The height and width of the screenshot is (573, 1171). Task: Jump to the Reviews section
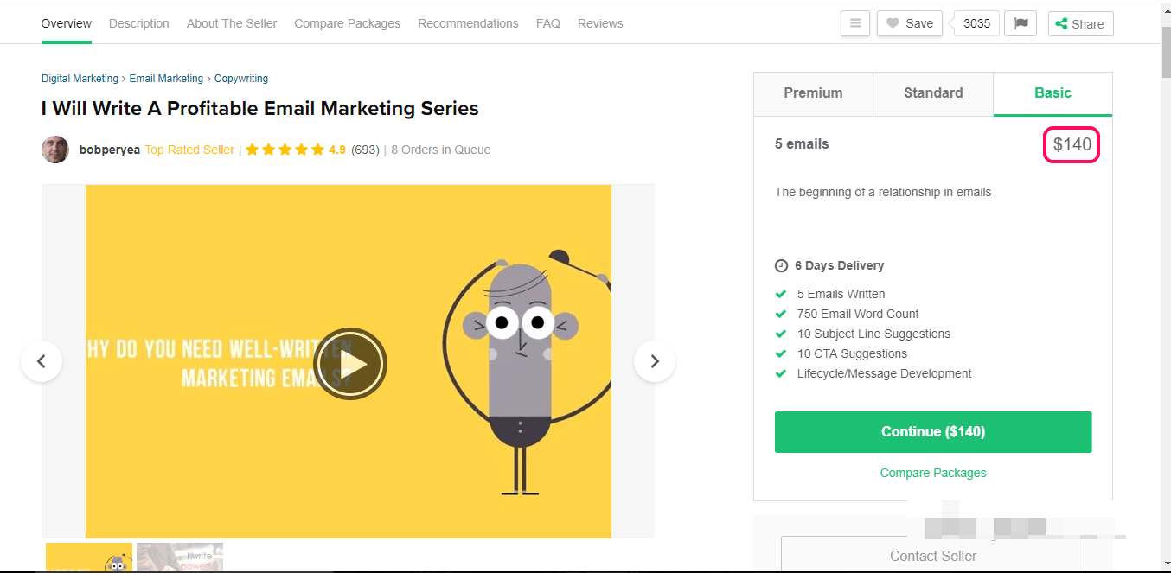click(x=600, y=23)
